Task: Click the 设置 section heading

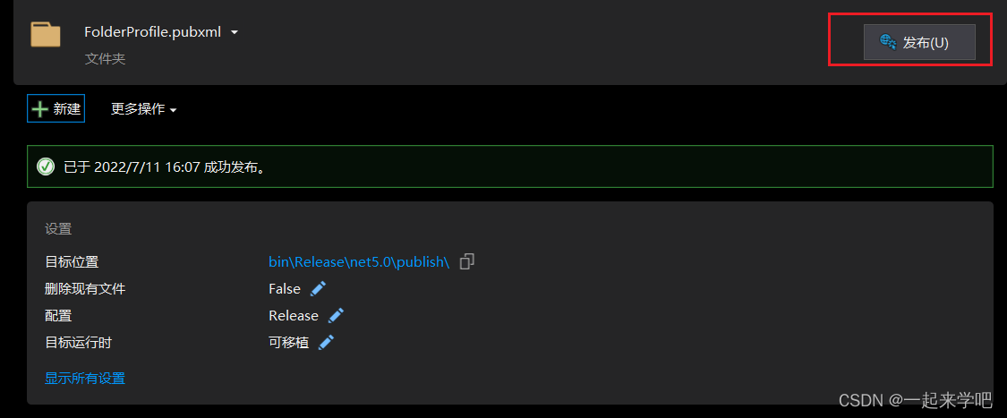Action: [58, 229]
